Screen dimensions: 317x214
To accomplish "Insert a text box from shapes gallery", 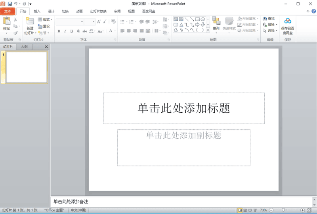I will click(x=176, y=19).
